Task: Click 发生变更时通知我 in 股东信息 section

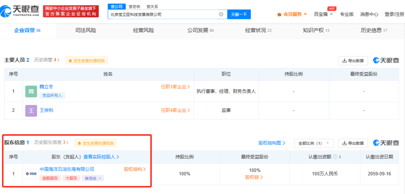Action: 96,143
